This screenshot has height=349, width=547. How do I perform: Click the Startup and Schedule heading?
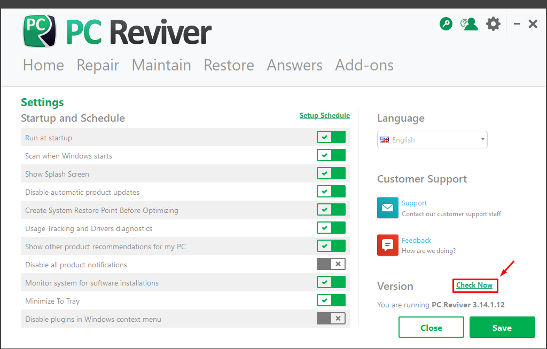click(73, 118)
